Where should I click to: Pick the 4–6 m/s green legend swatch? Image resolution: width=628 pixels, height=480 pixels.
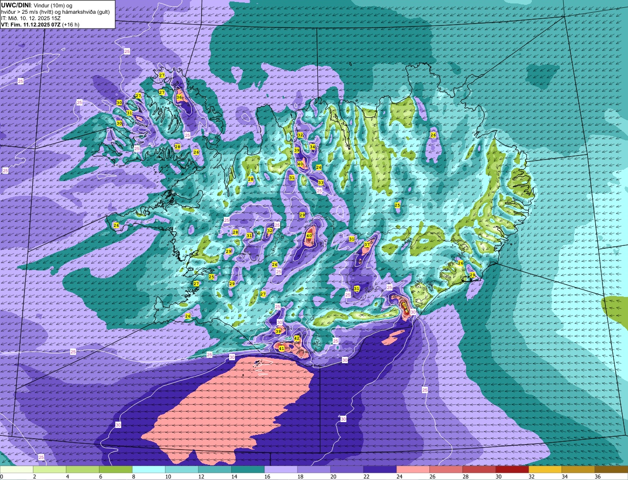click(82, 470)
